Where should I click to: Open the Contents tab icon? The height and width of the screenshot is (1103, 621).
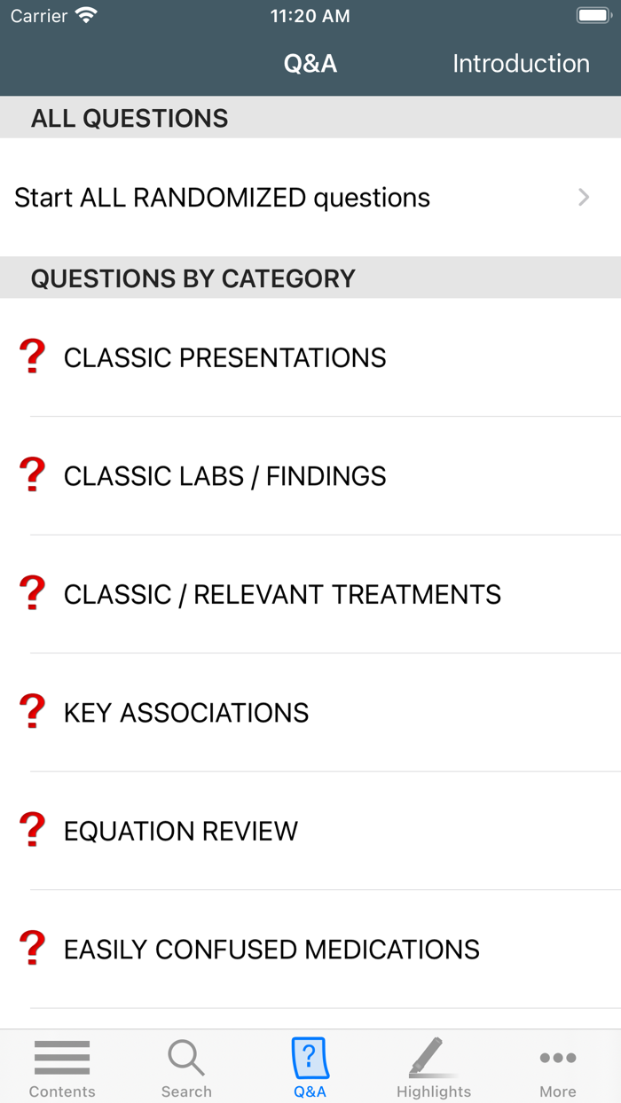click(x=61, y=1057)
